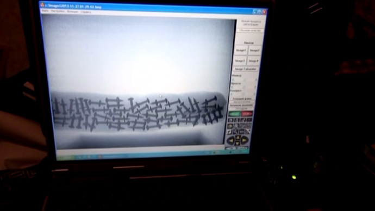Open the registration quality mode dropdown
The width and height of the screenshot is (375, 211).
click(x=250, y=30)
